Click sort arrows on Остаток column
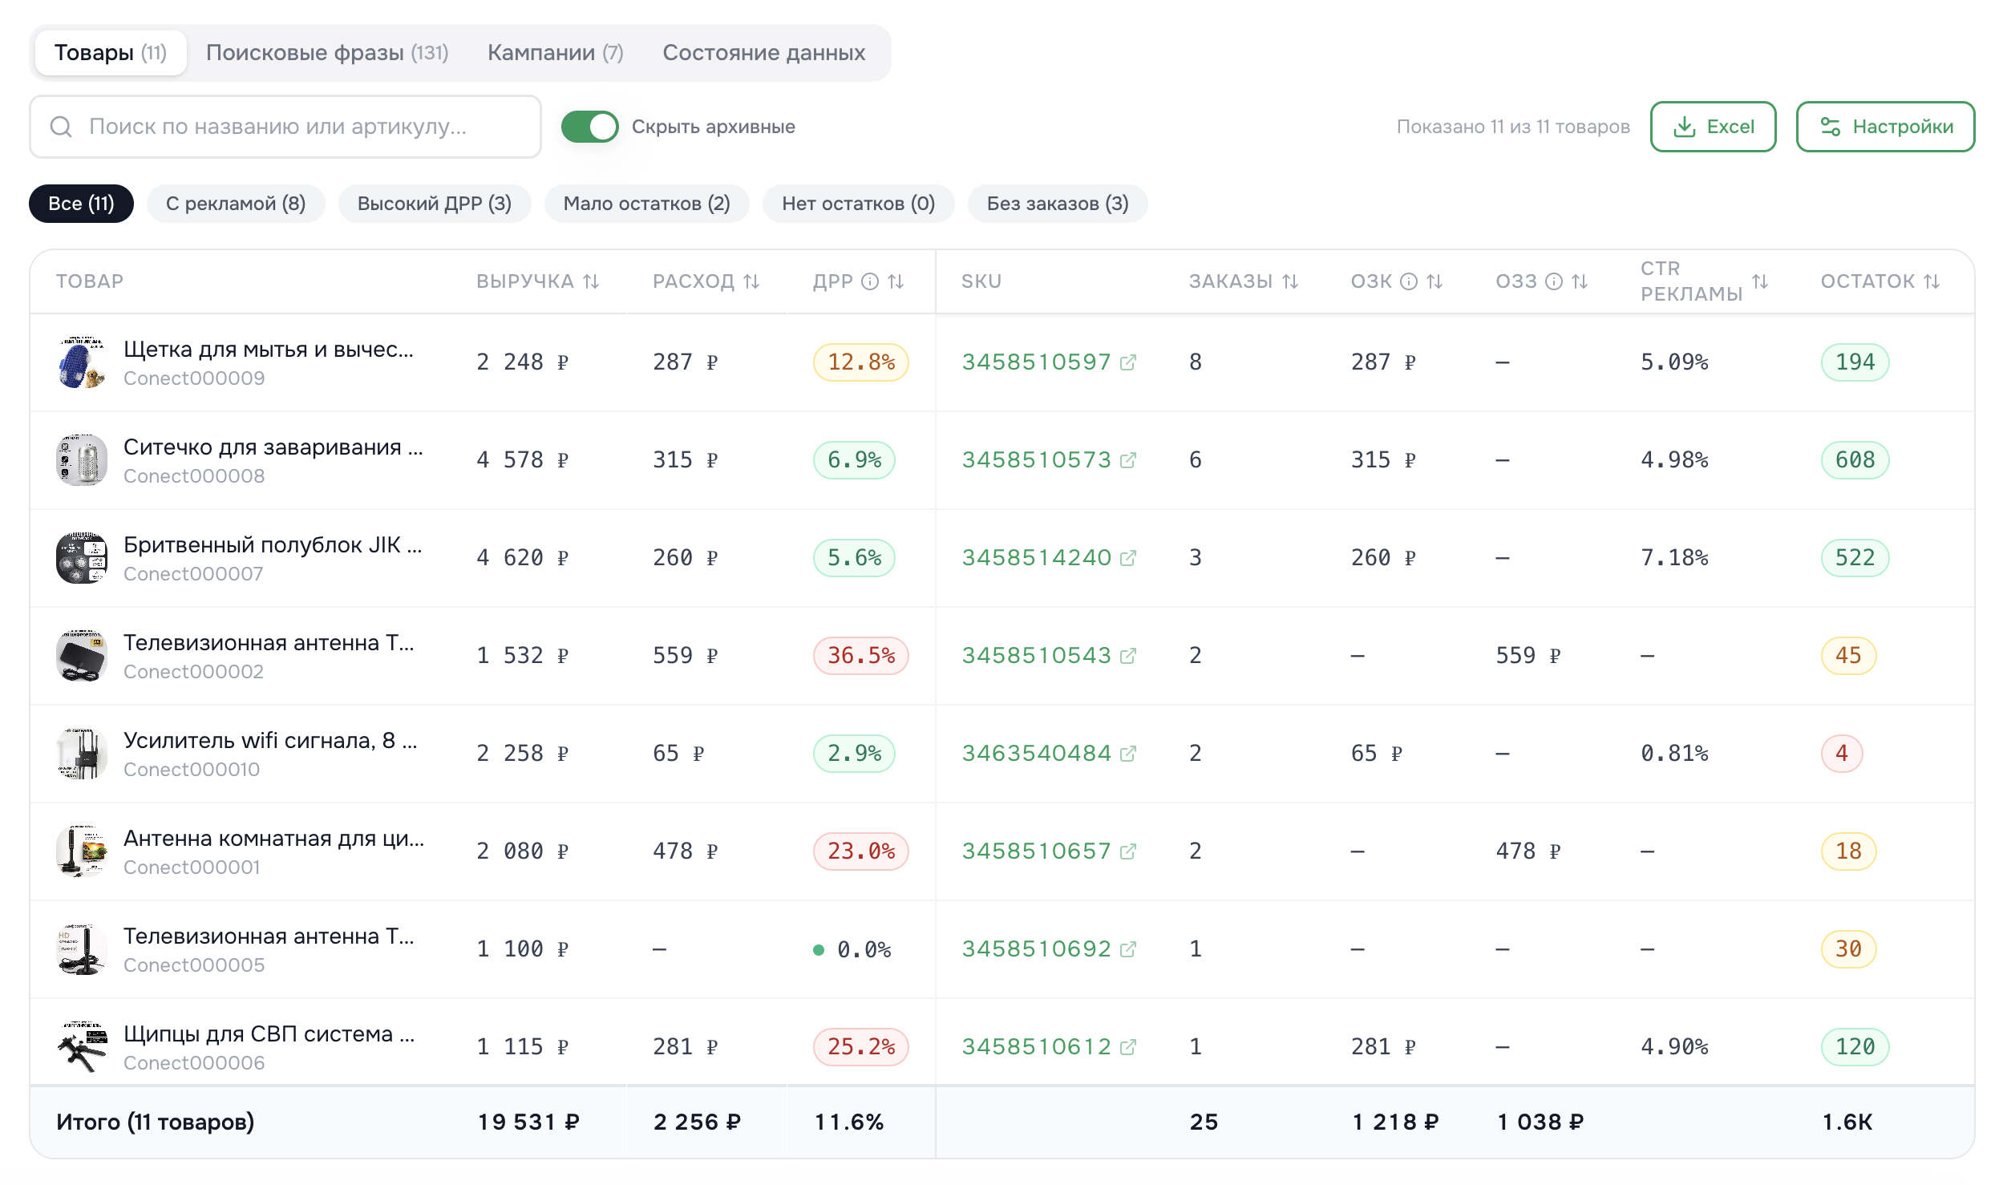The height and width of the screenshot is (1185, 2003). pyautogui.click(x=1932, y=281)
